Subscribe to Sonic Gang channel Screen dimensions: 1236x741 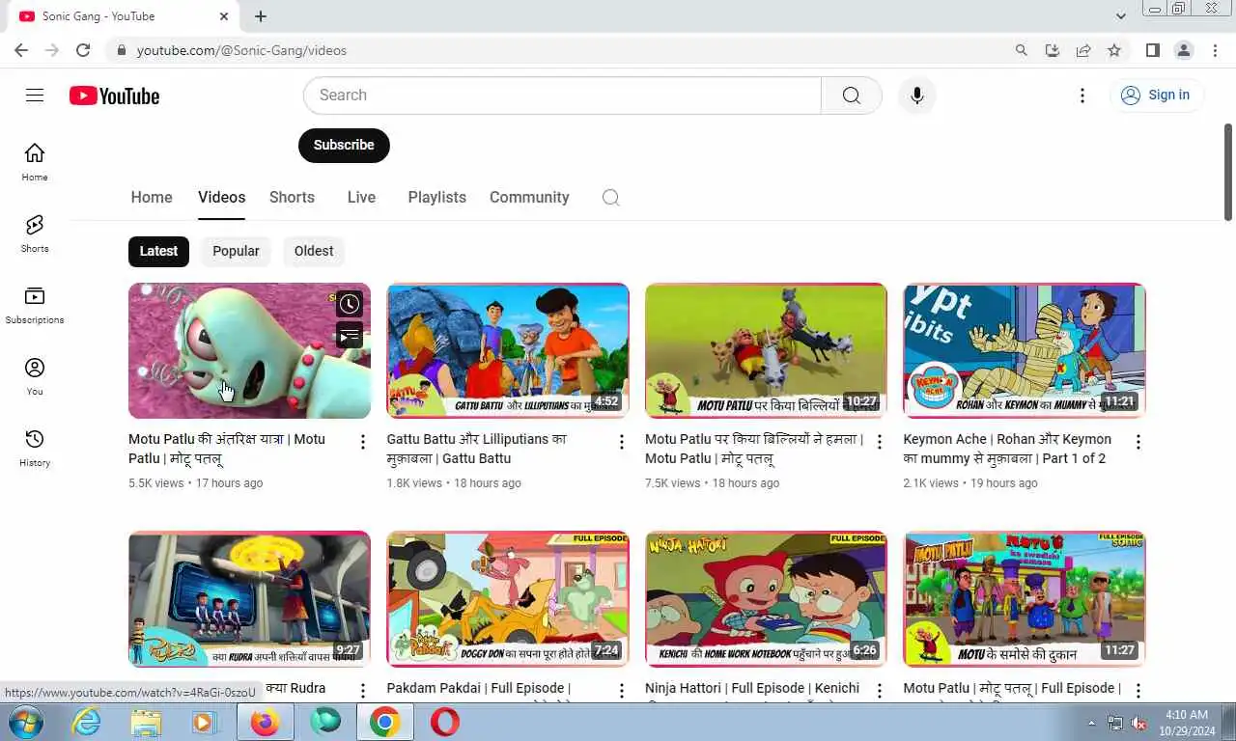(344, 145)
